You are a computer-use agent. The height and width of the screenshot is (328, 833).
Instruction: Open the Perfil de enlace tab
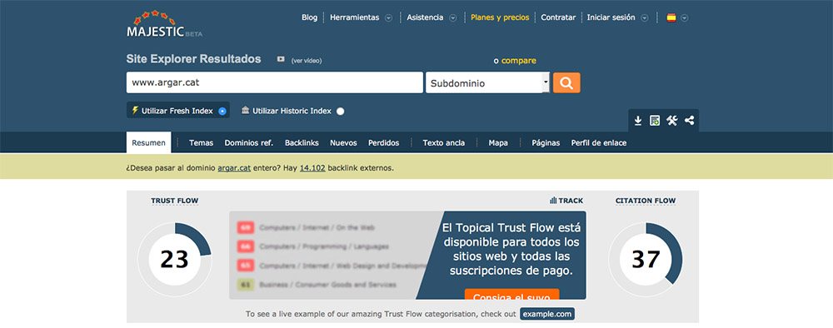click(x=599, y=142)
